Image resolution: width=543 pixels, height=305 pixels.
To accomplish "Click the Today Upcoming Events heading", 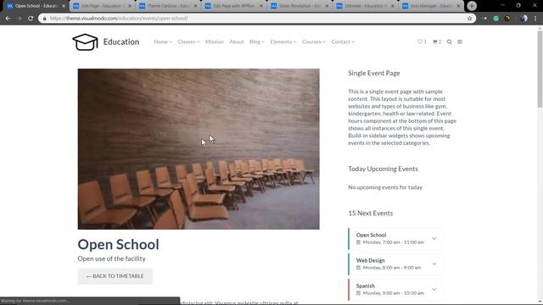I will pos(383,169).
